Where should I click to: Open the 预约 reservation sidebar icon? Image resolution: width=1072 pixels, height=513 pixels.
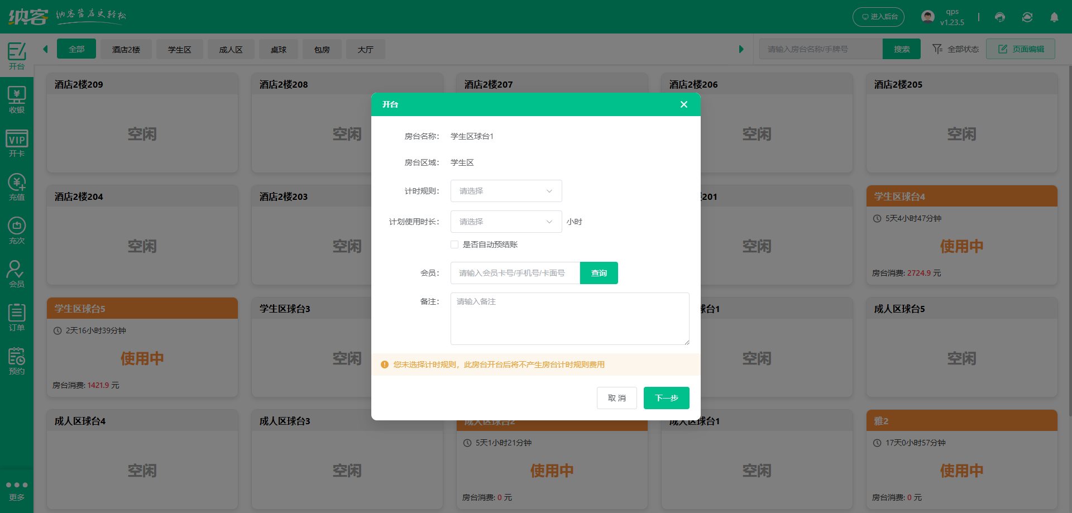coord(17,361)
